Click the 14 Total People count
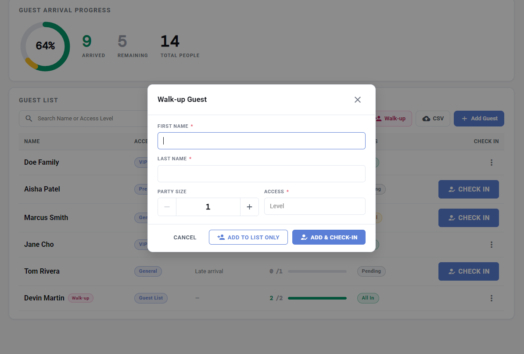The width and height of the screenshot is (524, 354). [170, 41]
